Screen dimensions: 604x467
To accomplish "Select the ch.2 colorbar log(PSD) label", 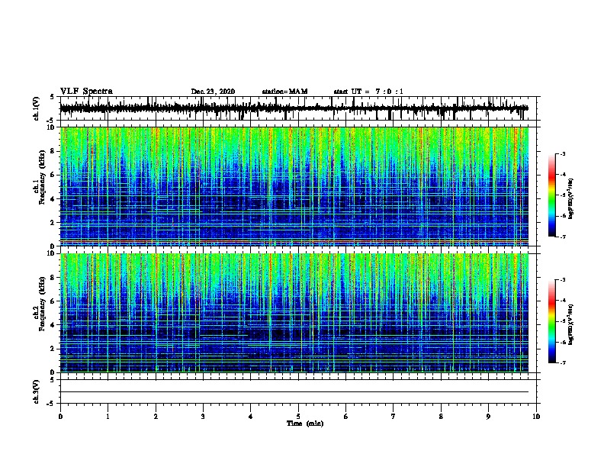I will [570, 324].
